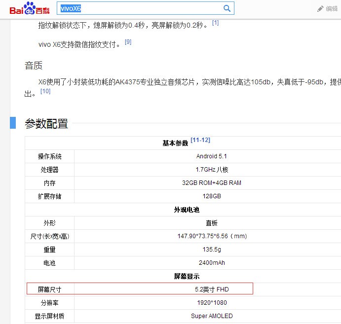Viewport: 341px width, 324px height.
Task: Click the 重量 row label
Action: coord(49,250)
